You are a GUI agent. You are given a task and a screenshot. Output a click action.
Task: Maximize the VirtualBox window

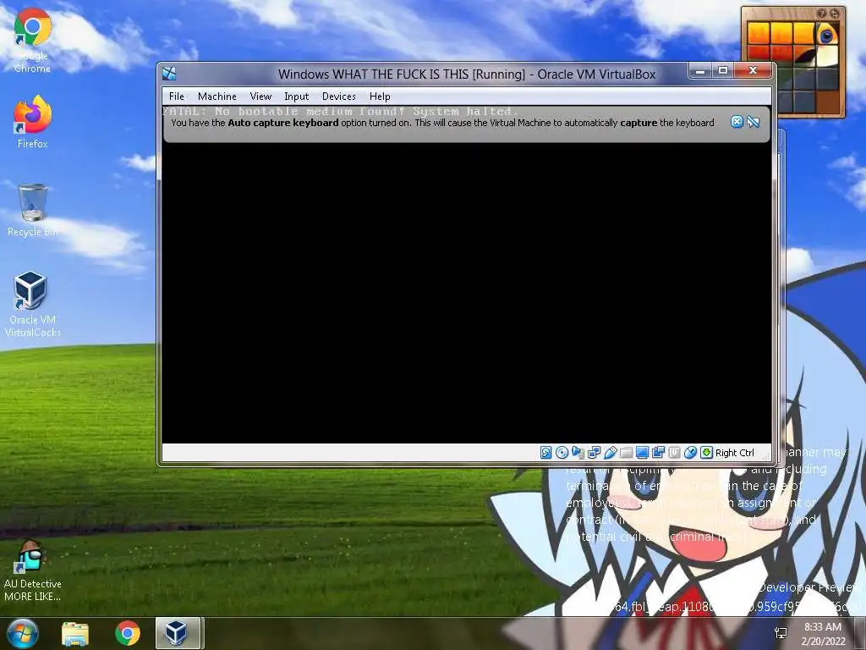(722, 71)
